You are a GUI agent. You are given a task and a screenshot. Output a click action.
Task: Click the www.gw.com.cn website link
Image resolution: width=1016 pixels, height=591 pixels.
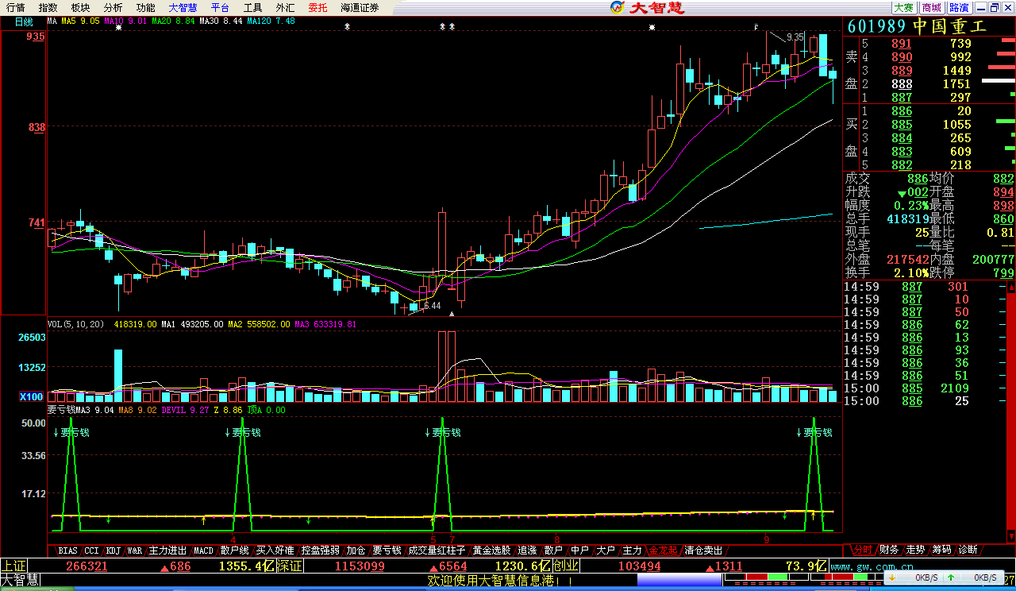click(873, 567)
